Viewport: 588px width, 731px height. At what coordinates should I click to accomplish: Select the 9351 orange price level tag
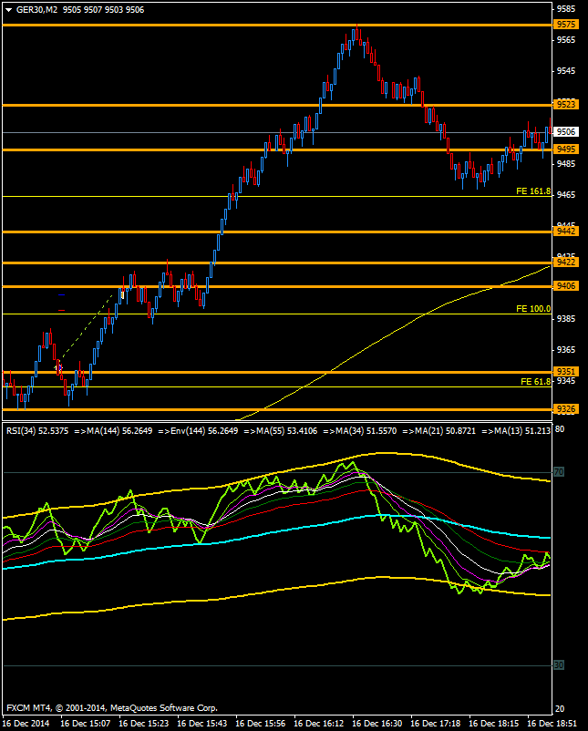point(565,372)
